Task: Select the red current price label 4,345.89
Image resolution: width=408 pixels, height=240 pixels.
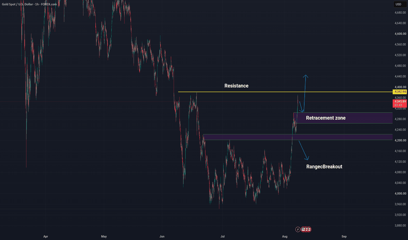Action: click(x=400, y=103)
